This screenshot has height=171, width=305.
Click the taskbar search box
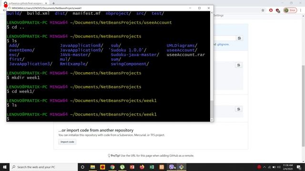(x=43, y=167)
